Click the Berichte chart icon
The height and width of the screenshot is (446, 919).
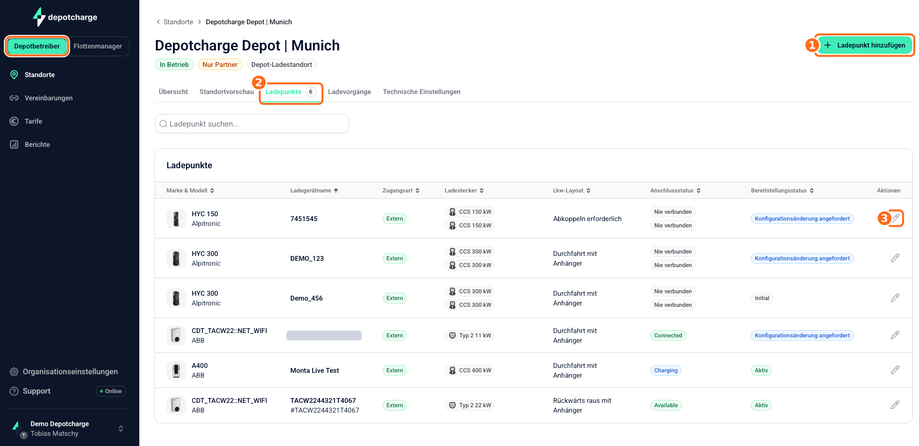[x=14, y=144]
